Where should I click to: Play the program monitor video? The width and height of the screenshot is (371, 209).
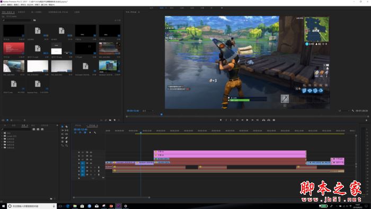coord(248,120)
